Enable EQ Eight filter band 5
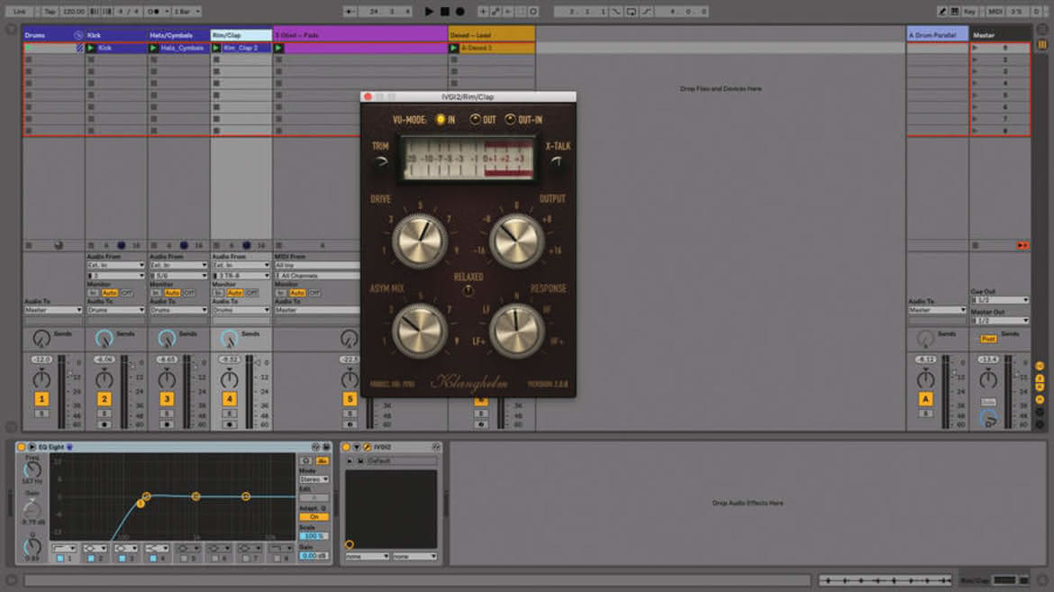This screenshot has width=1054, height=592. (x=184, y=559)
